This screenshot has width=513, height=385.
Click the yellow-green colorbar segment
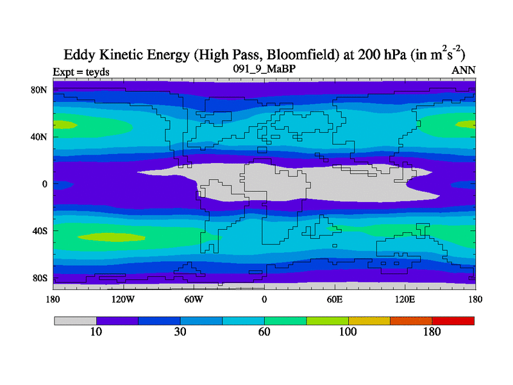click(327, 320)
